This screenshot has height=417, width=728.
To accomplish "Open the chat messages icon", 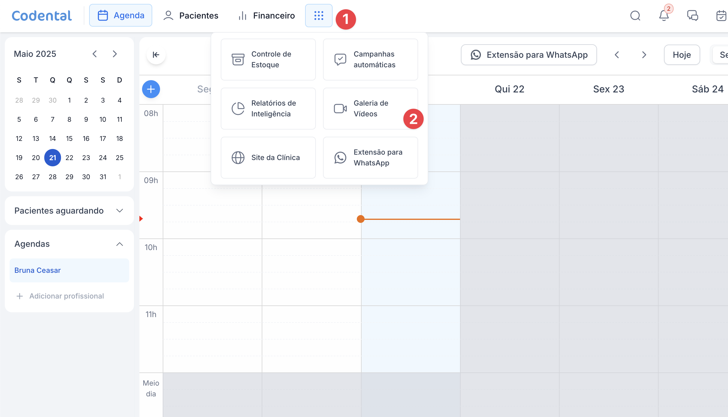I will [x=692, y=16].
